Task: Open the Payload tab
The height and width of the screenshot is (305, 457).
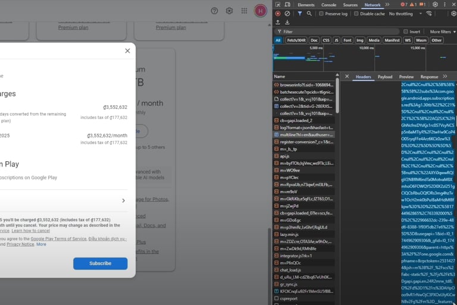Action: pyautogui.click(x=385, y=77)
